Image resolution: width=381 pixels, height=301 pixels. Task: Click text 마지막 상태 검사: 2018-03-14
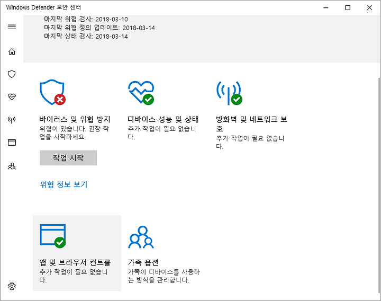pos(86,36)
